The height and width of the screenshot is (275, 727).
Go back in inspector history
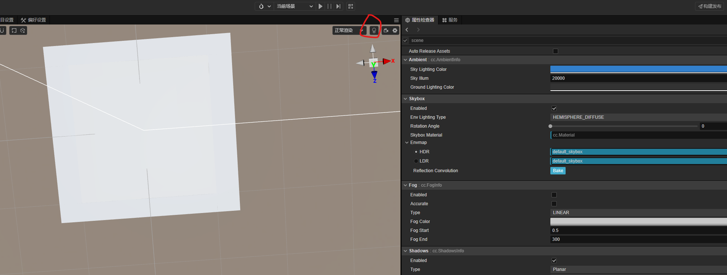[407, 30]
